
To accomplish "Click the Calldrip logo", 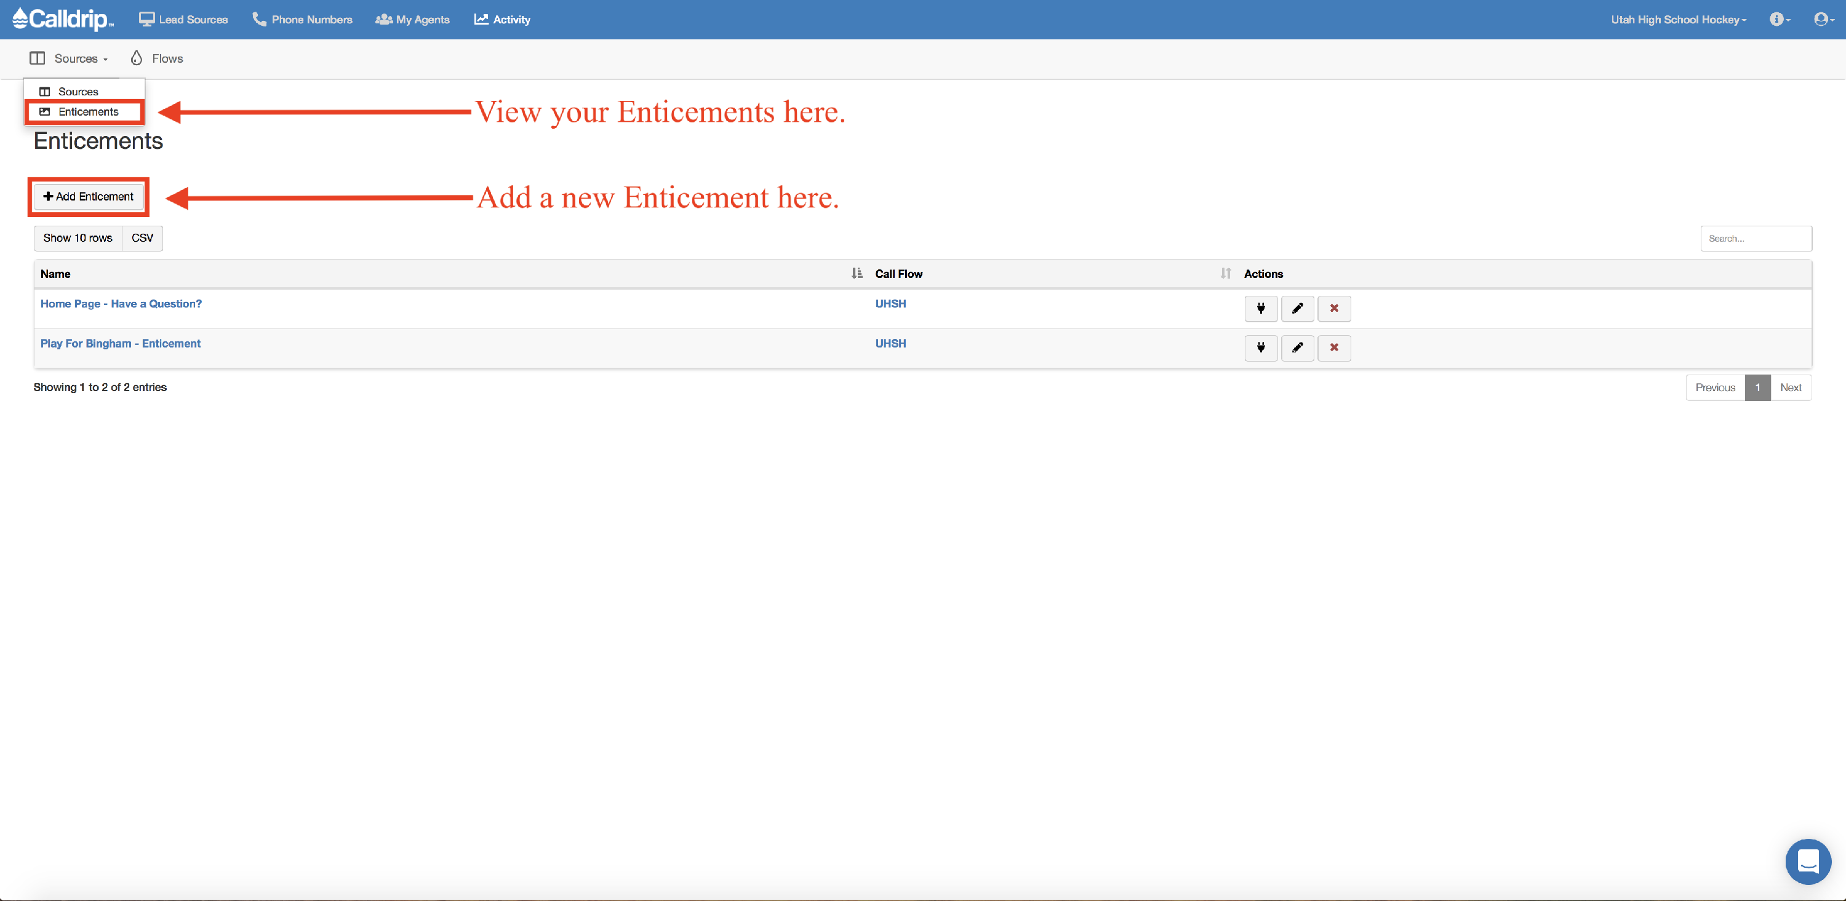I will (x=63, y=19).
